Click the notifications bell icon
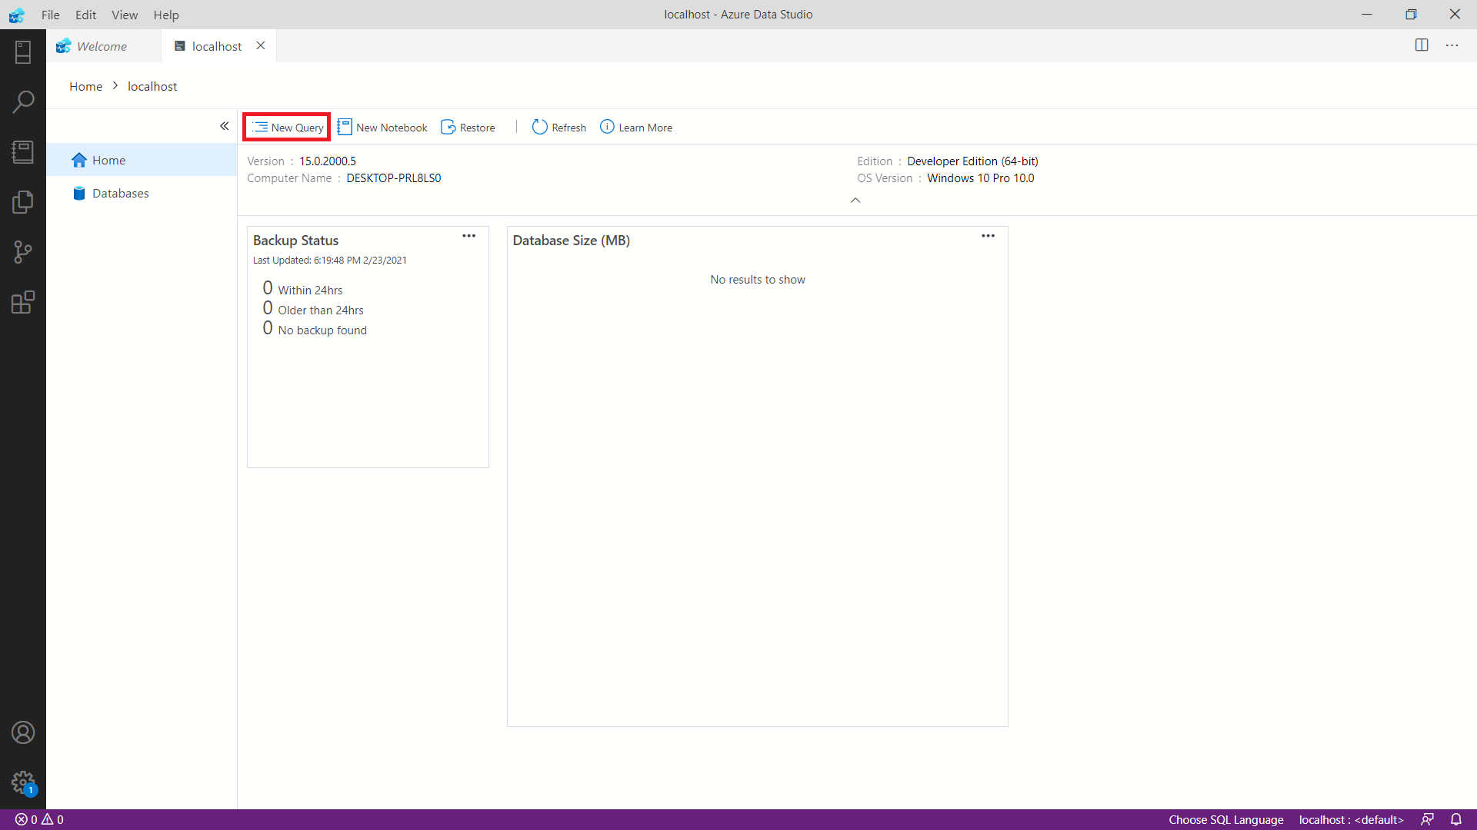 coord(1458,818)
